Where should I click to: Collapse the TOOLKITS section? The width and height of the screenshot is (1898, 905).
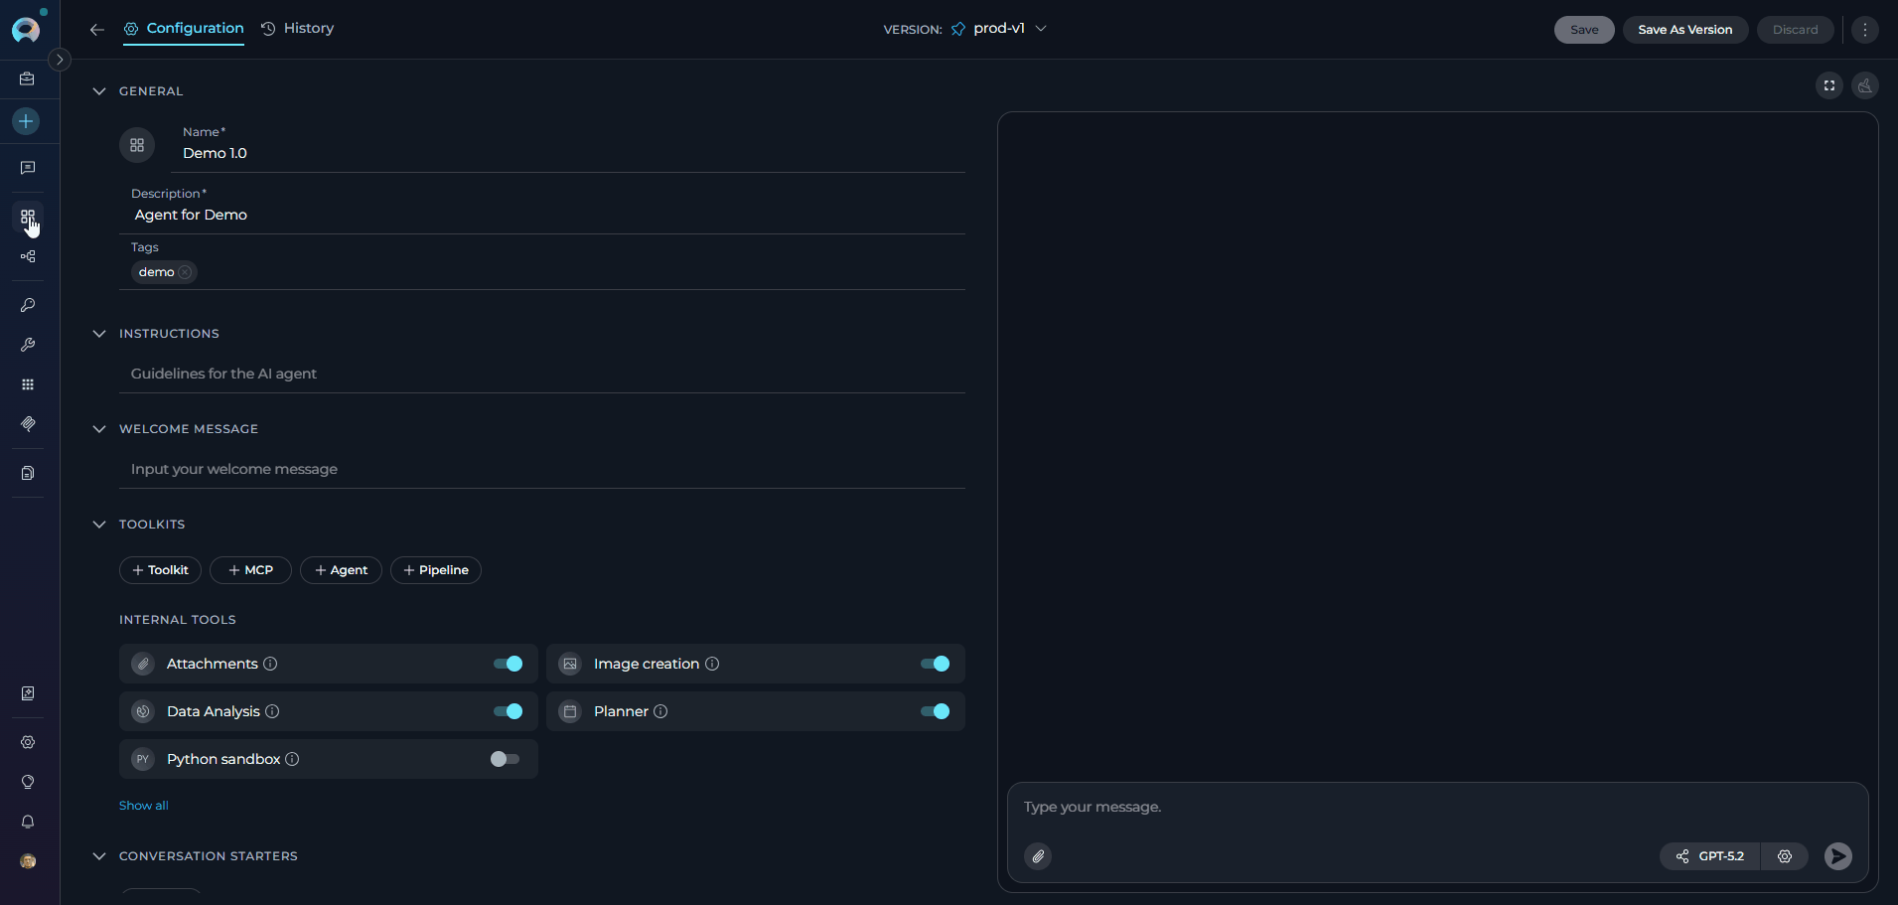point(98,524)
